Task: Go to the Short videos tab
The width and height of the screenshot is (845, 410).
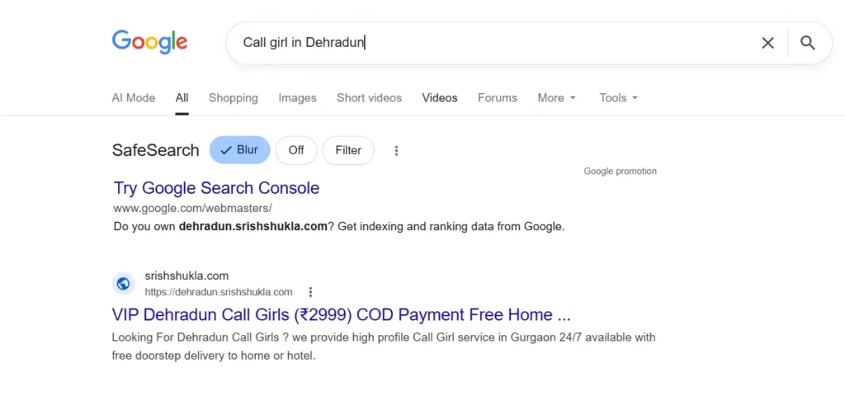Action: 369,97
